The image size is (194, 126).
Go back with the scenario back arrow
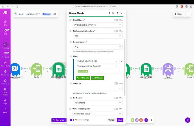coord(16,14)
